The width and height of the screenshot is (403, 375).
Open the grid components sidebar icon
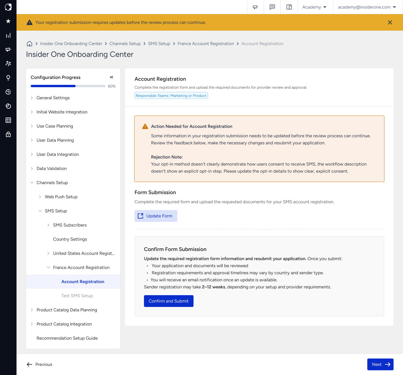(x=8, y=120)
